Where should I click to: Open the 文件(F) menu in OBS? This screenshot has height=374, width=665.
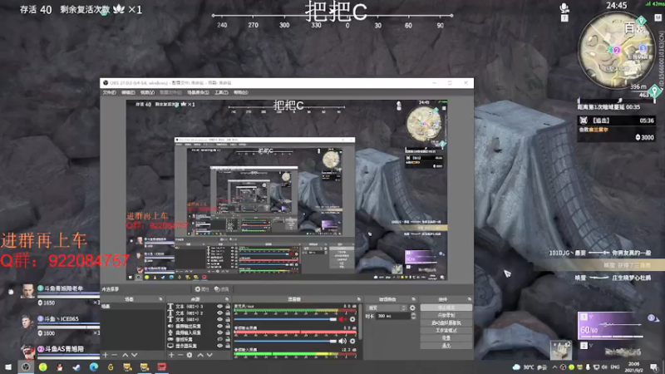click(110, 92)
